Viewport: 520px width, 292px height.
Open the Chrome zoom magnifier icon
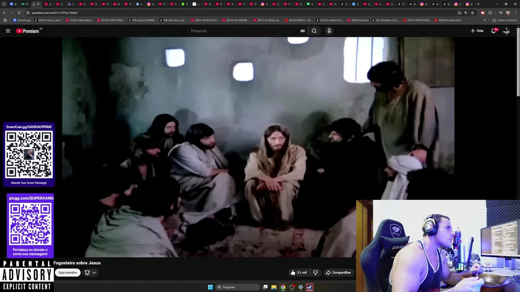466,13
